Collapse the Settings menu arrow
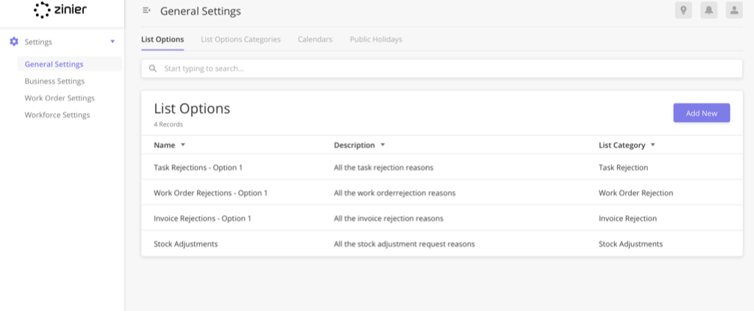 coord(112,42)
